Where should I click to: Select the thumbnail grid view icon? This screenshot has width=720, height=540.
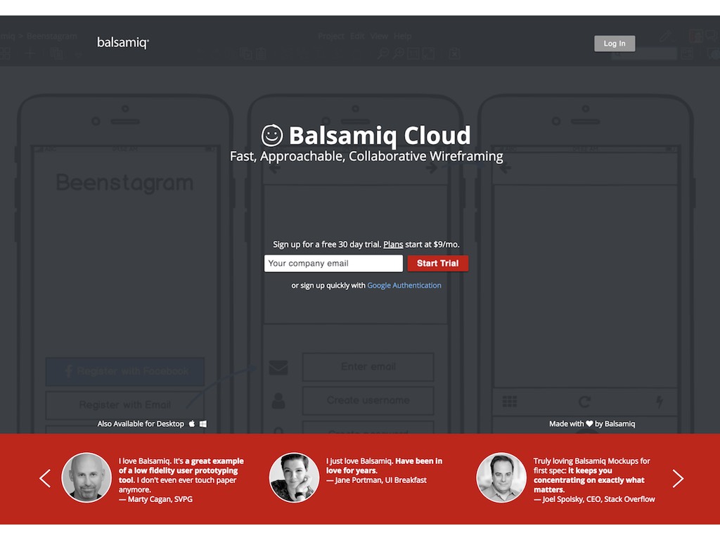point(6,53)
